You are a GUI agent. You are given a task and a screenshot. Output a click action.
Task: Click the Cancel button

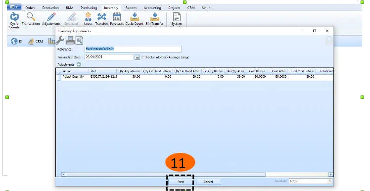pos(208,182)
